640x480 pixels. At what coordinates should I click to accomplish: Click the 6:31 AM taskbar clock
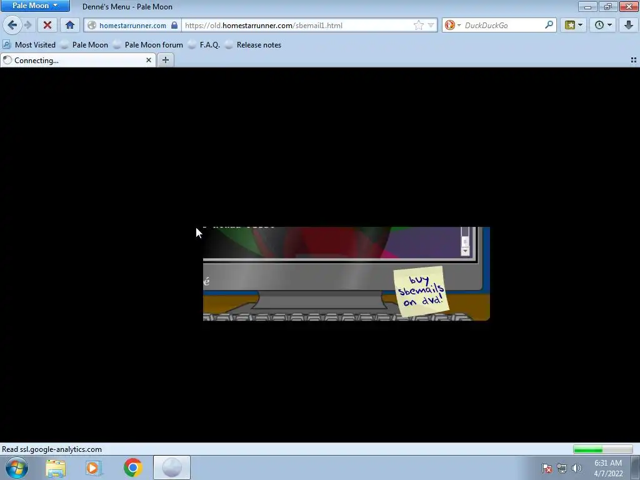point(608,468)
